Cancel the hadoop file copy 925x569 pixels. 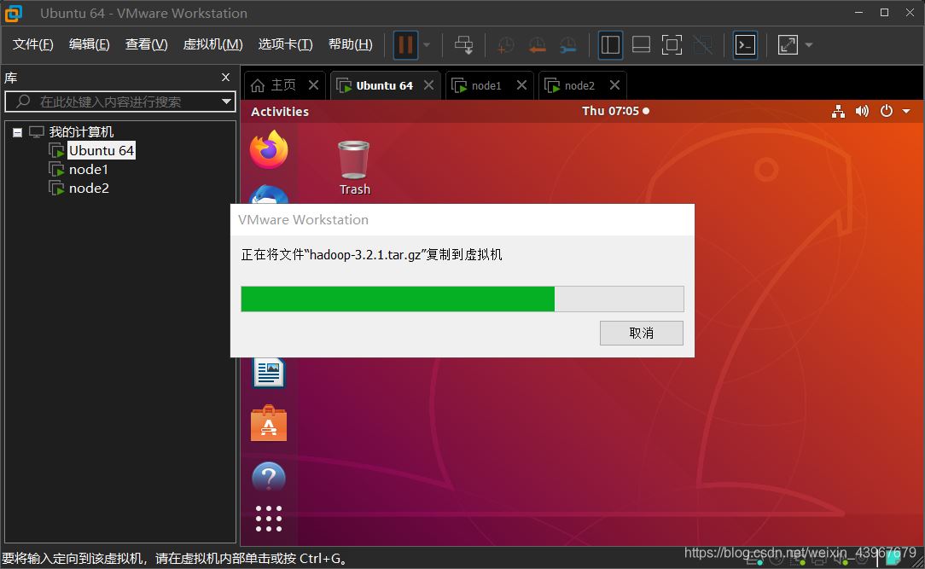click(x=642, y=333)
